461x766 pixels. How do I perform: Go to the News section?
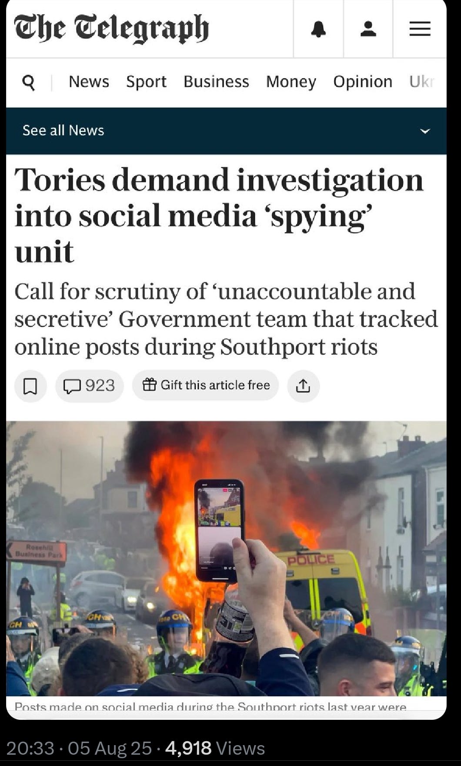[89, 81]
